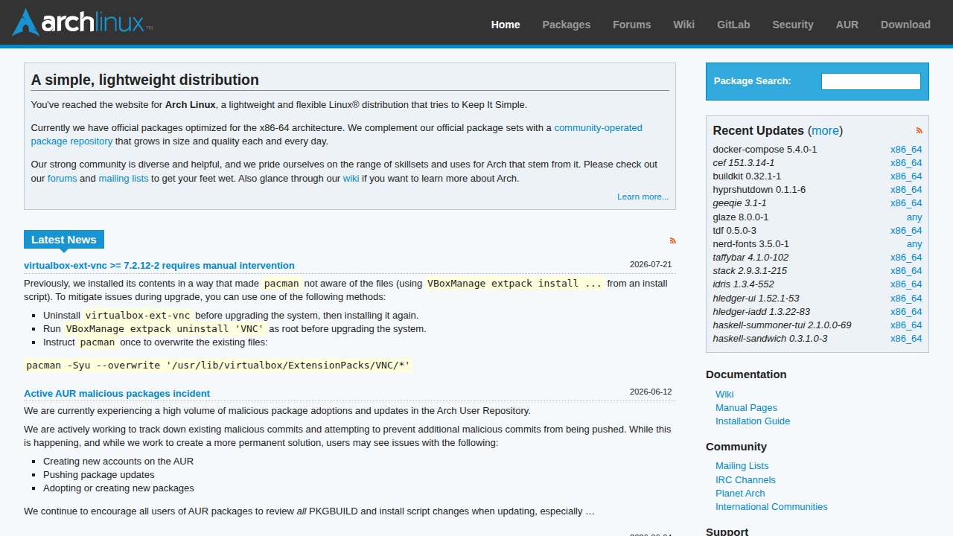
Task: Open x86_64 link for buildkit row
Action: (x=906, y=176)
